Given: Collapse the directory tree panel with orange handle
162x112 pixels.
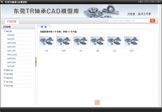Looking at the screenshot, I should click(x=36, y=62).
